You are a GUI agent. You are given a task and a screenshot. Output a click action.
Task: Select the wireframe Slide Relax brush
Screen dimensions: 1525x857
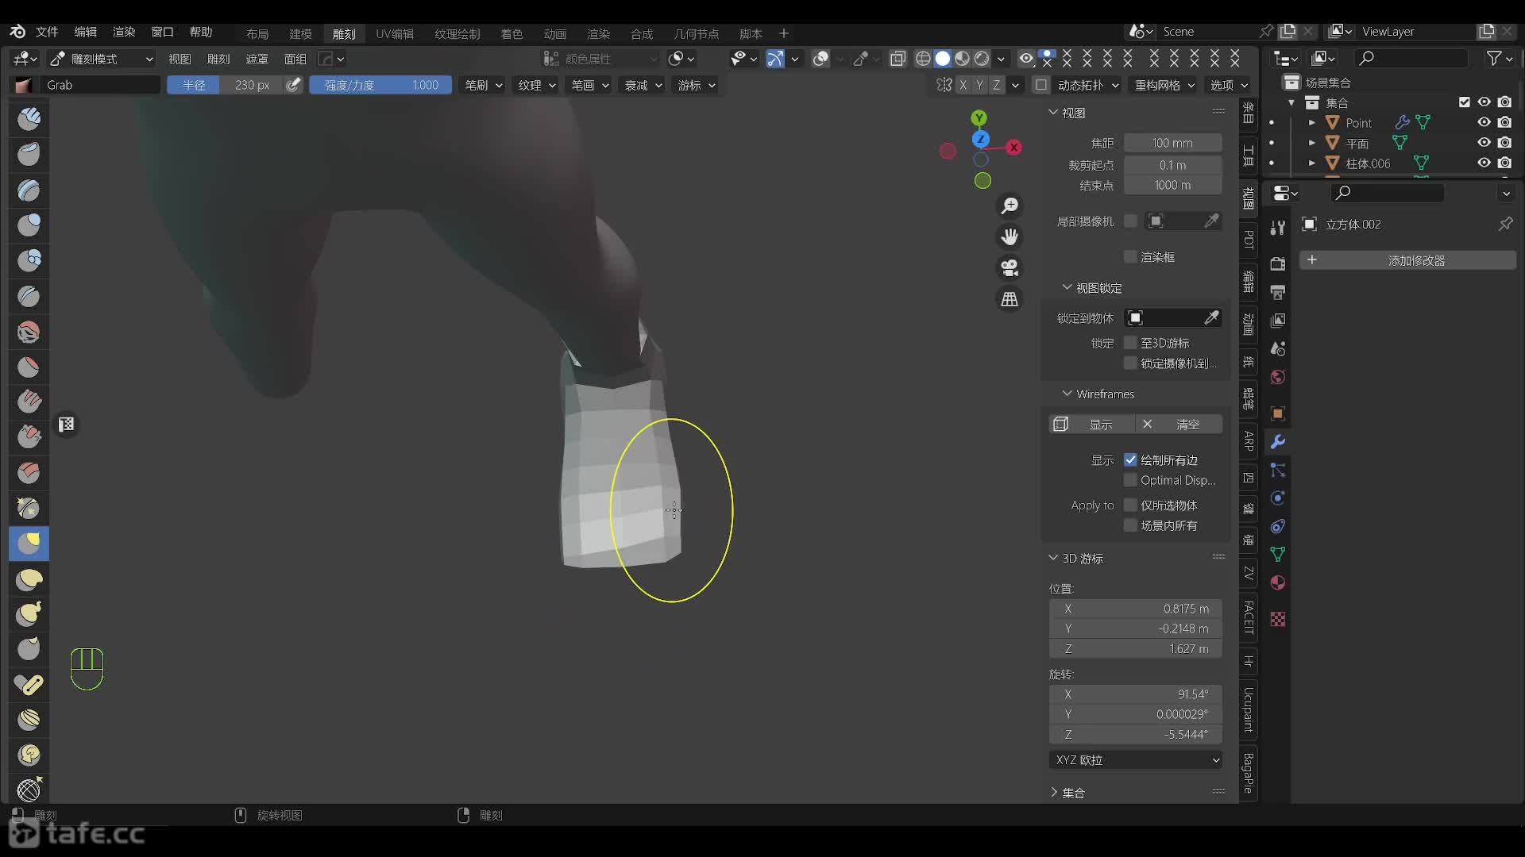pos(29,790)
